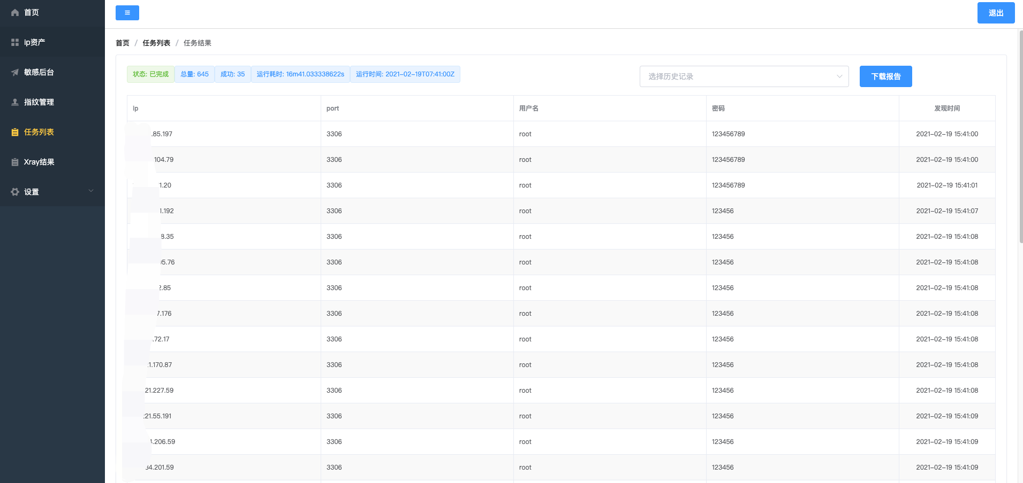This screenshot has height=483, width=1023.
Task: Click the Xray结果 document icon
Action: 15,162
